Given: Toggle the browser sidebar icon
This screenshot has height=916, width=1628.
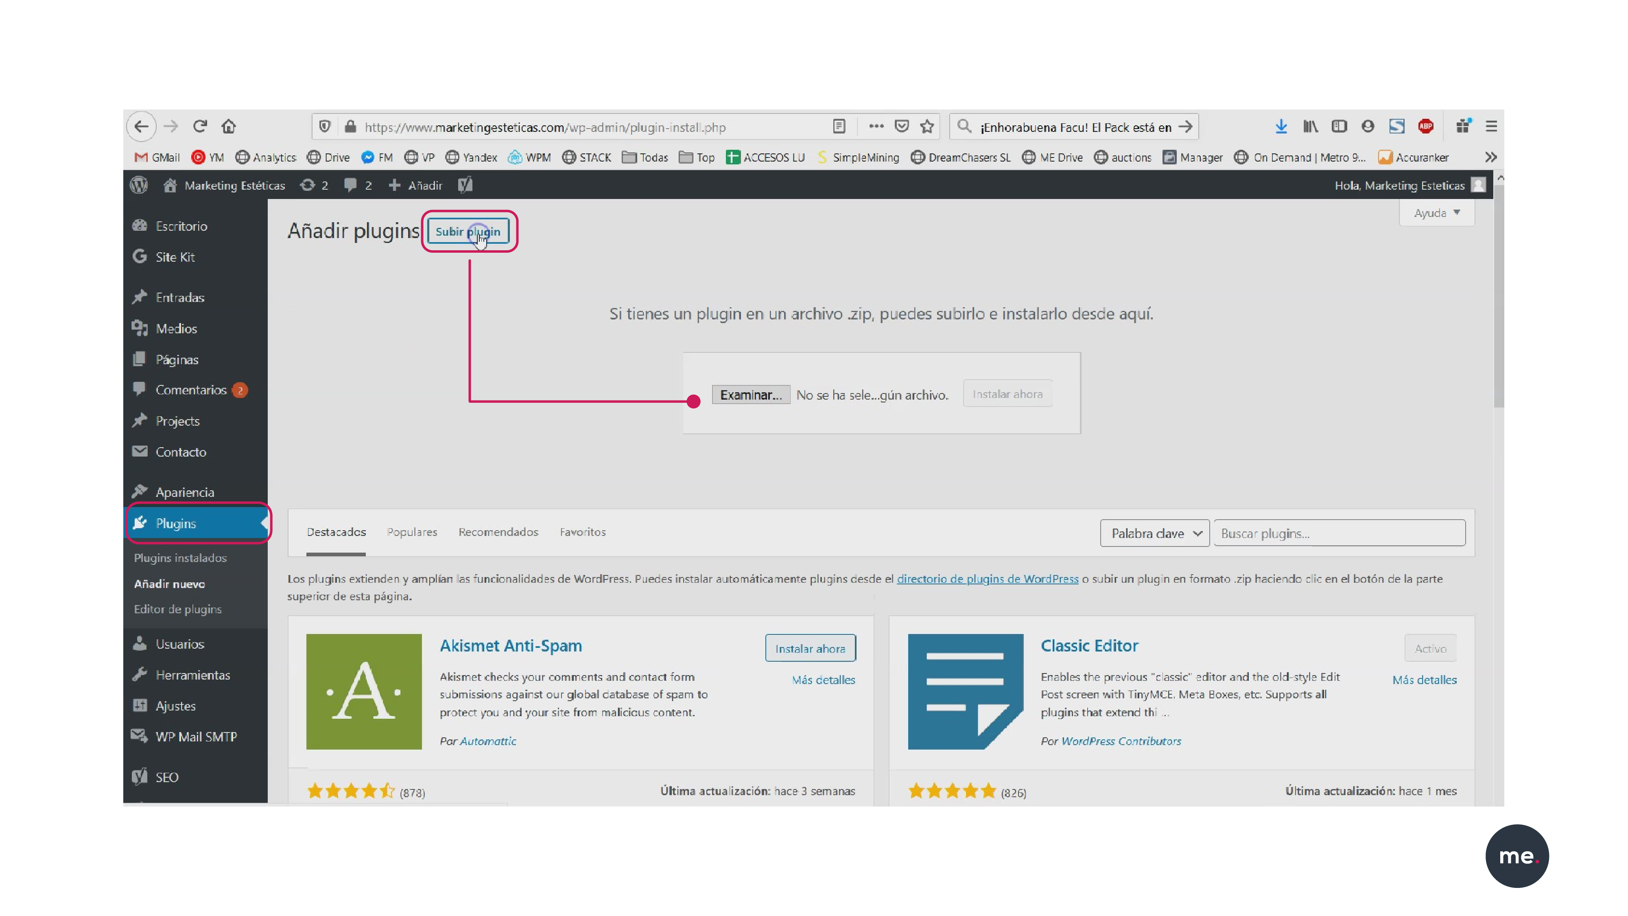Looking at the screenshot, I should click(x=1339, y=127).
